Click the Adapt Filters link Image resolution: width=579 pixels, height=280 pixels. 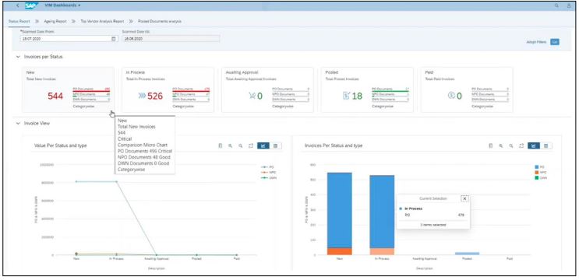click(536, 42)
